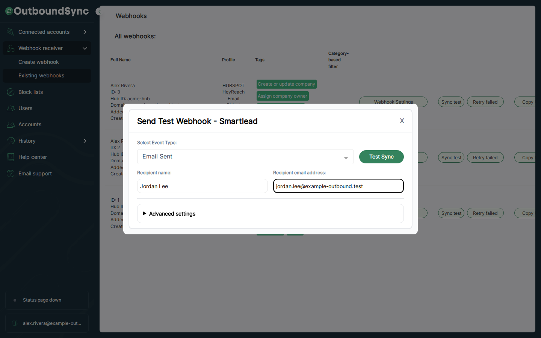Click the Profile column header
541x338 pixels.
[228, 60]
